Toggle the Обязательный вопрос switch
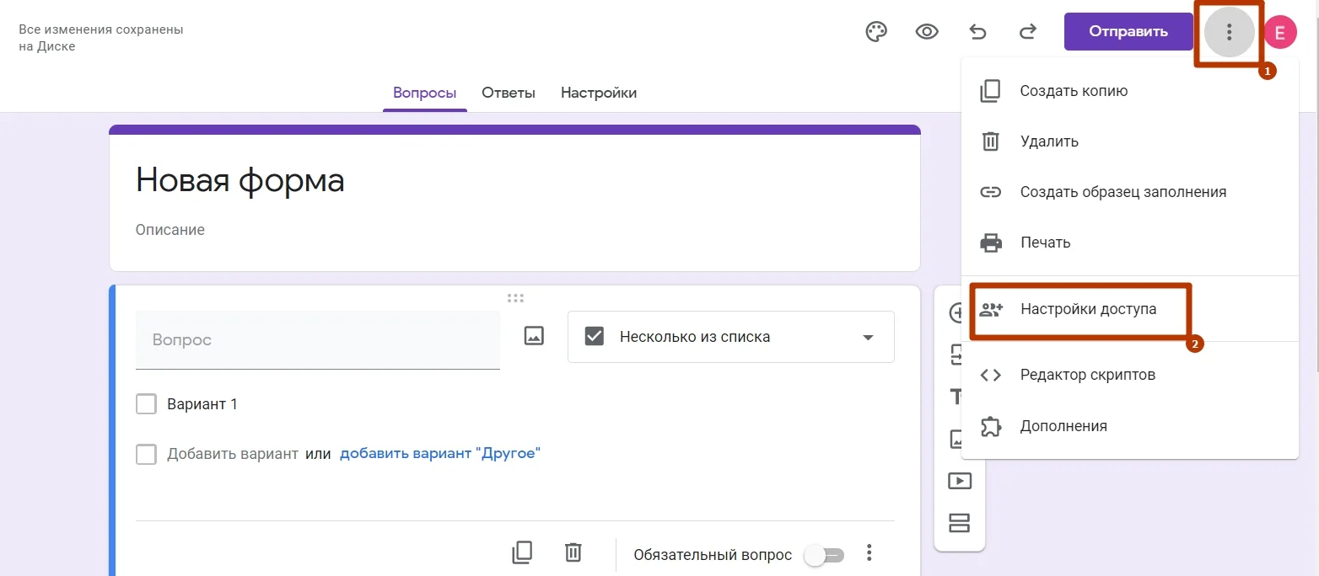The height and width of the screenshot is (576, 1319). click(x=823, y=555)
